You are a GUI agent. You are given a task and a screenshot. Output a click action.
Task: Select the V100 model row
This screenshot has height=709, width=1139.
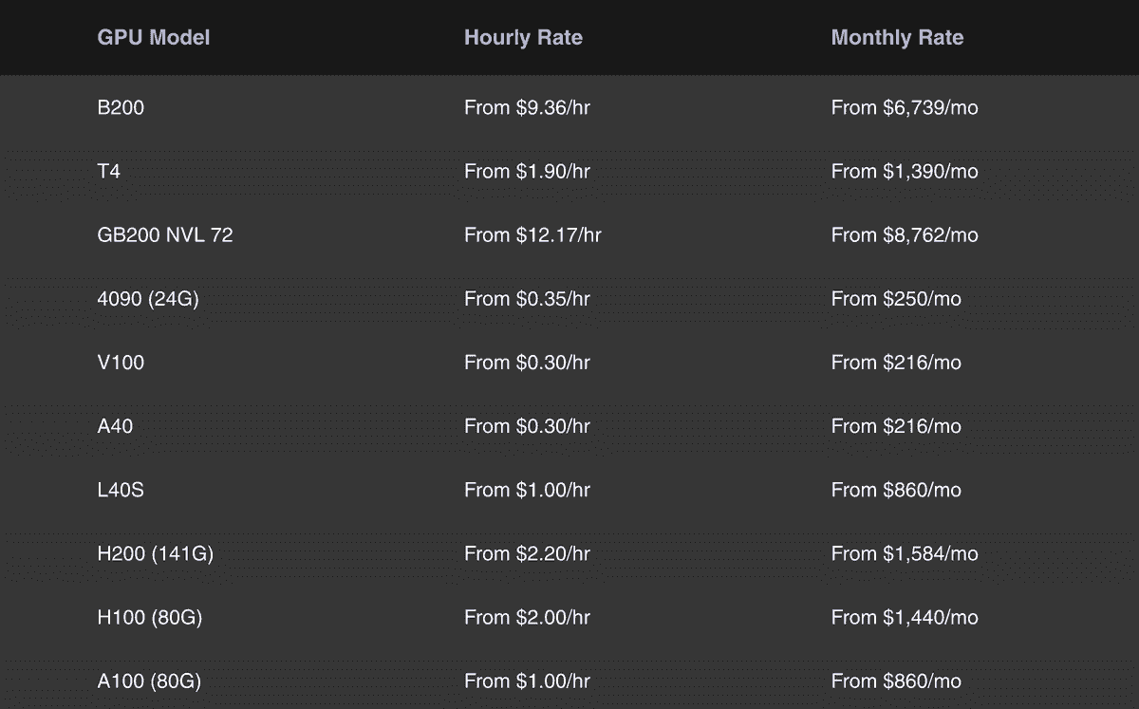click(121, 363)
